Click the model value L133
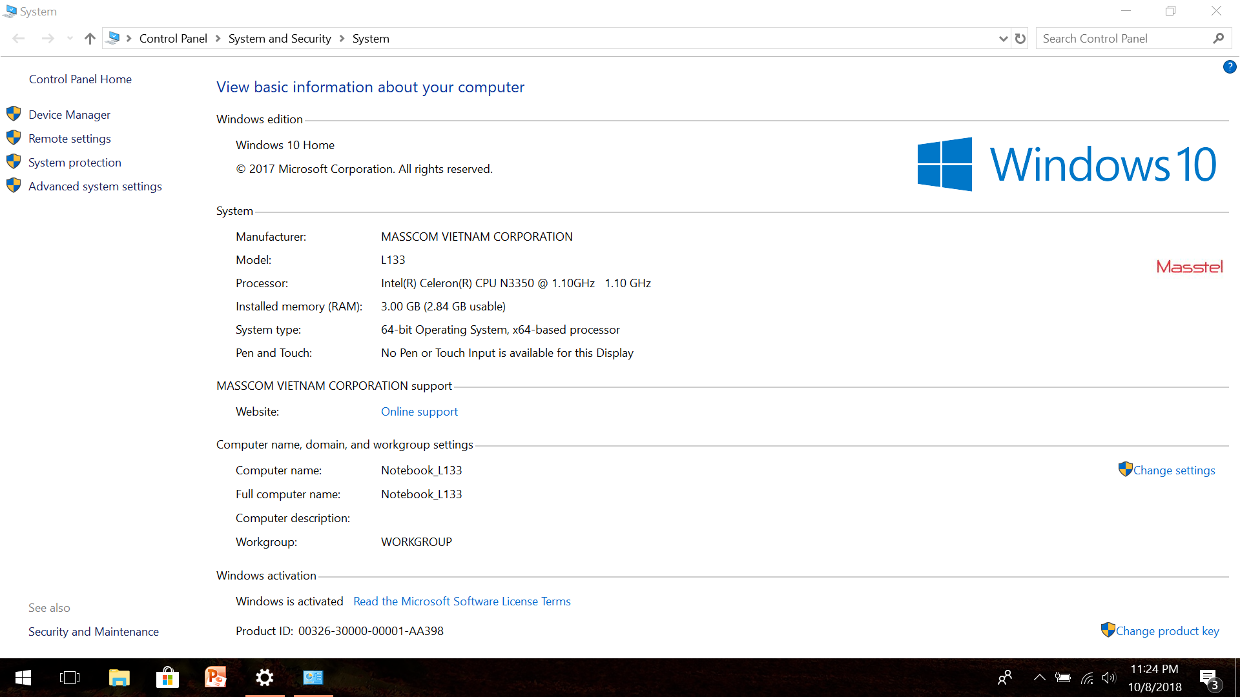The height and width of the screenshot is (697, 1240). [393, 259]
